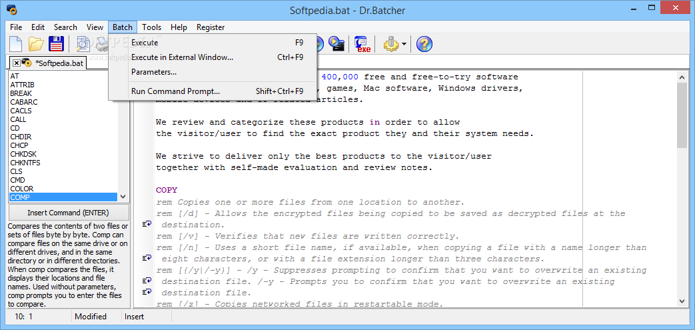Click the editor scrollbar down arrow

[682, 301]
